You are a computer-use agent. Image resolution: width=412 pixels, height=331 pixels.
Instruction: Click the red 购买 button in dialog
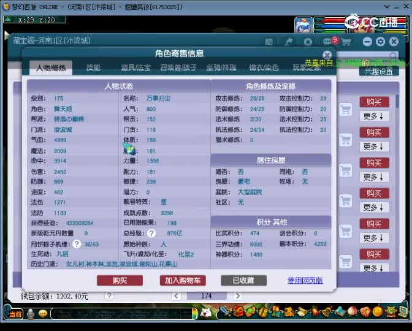(120, 280)
